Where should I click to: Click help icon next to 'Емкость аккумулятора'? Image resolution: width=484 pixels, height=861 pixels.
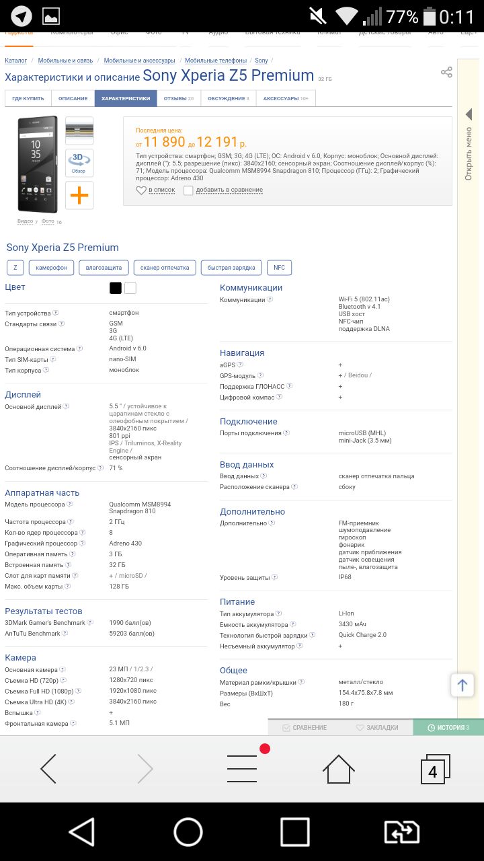293,625
